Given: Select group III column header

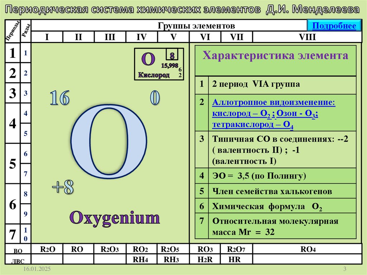Looking at the screenshot, I should [x=110, y=37].
